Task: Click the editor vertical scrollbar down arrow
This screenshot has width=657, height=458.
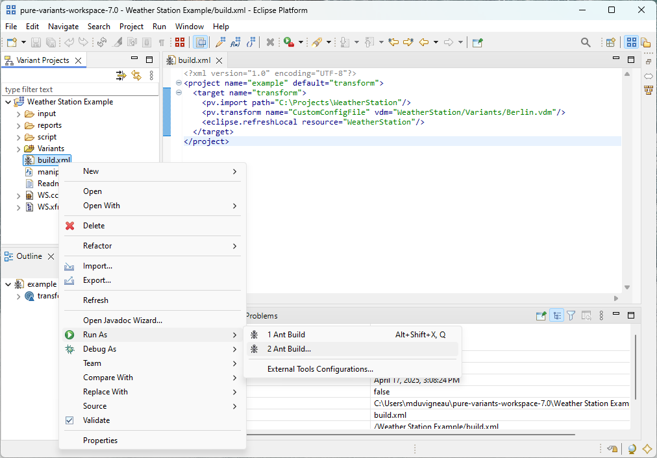Action: 627,287
